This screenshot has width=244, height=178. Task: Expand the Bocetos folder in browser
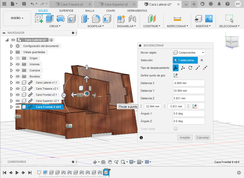click(11, 76)
